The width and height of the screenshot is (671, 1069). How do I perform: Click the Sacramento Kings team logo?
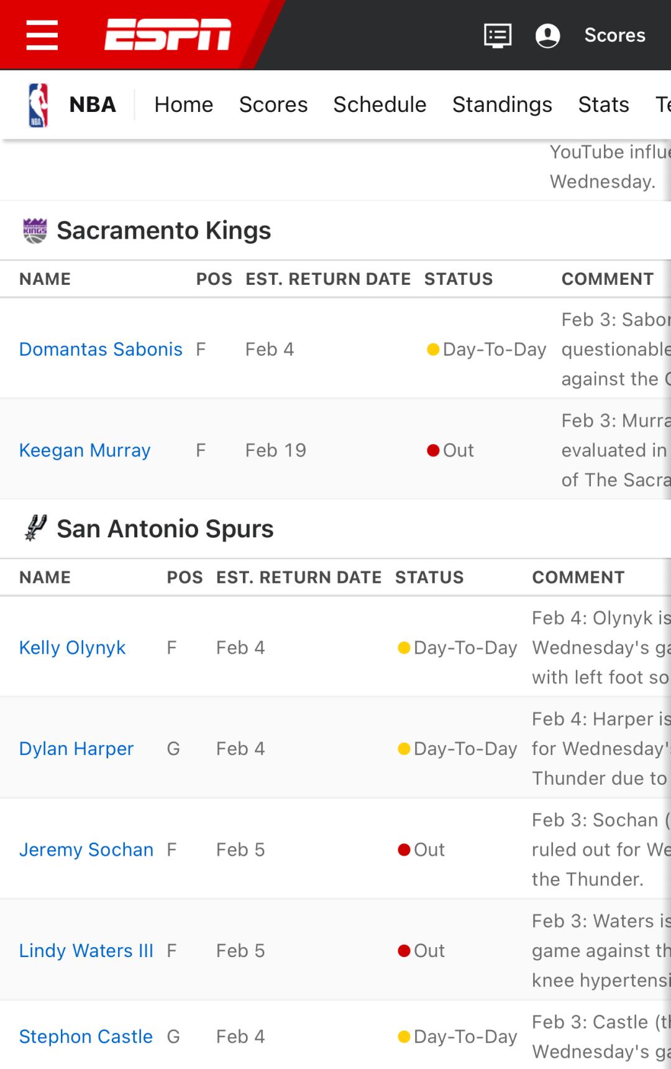pyautogui.click(x=35, y=231)
